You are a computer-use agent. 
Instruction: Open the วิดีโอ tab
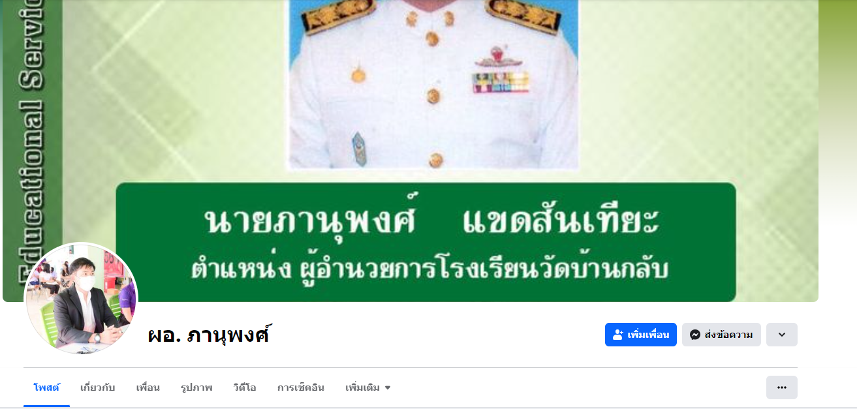[x=245, y=387]
